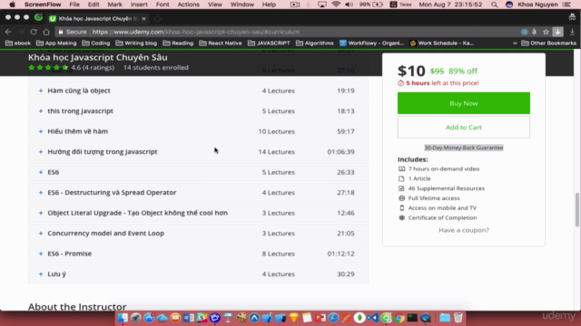Open the Telex input source menu

pos(401,5)
